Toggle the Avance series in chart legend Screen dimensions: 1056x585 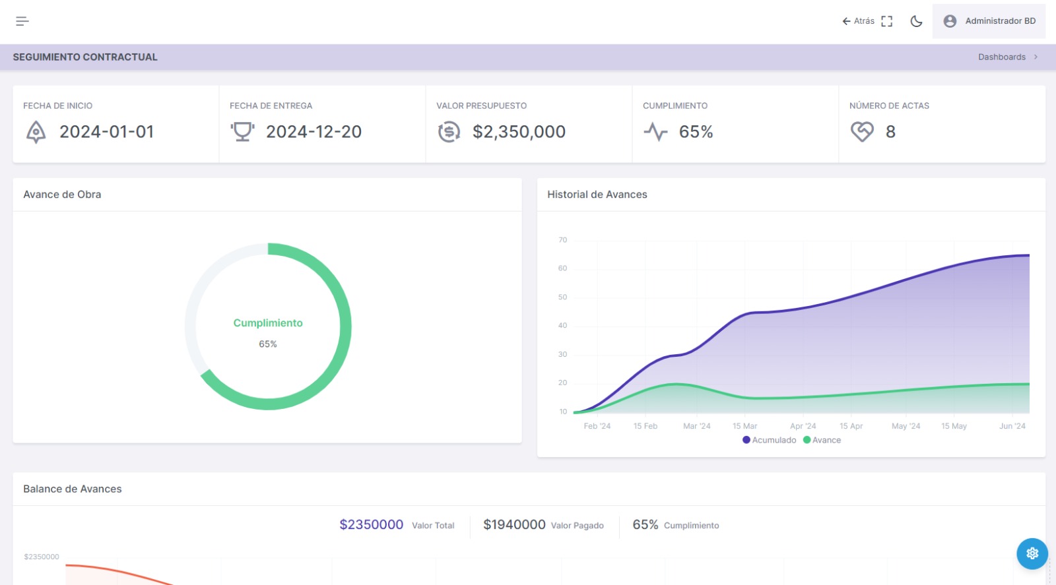click(822, 440)
